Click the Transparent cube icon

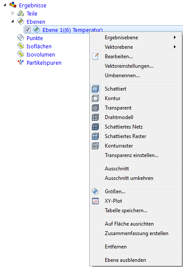click(x=95, y=108)
